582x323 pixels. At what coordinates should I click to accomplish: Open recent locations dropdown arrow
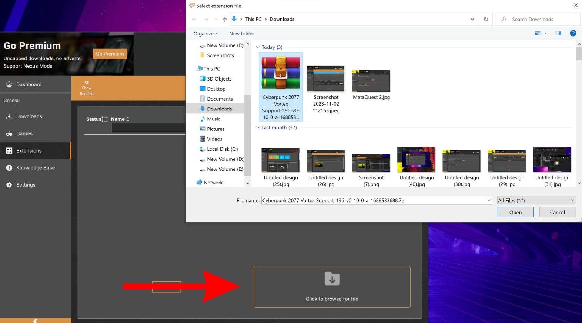(x=216, y=19)
